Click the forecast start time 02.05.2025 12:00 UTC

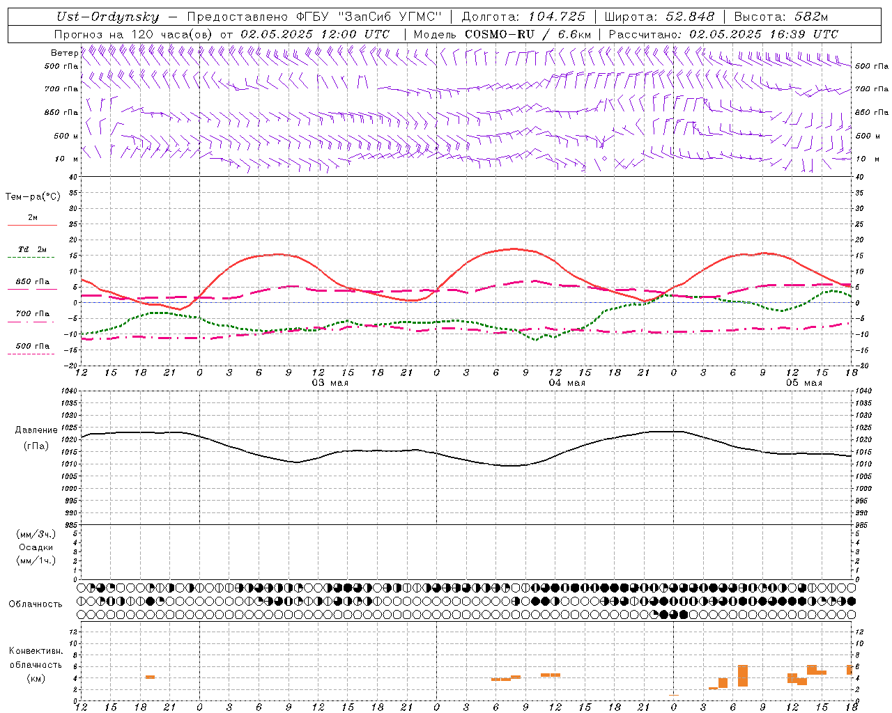(315, 34)
